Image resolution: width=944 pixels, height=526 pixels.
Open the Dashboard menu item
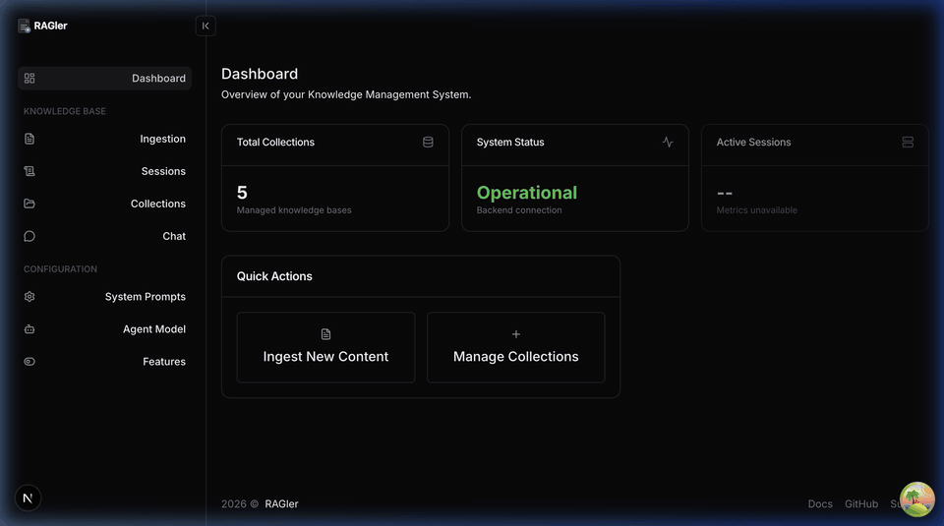point(105,79)
